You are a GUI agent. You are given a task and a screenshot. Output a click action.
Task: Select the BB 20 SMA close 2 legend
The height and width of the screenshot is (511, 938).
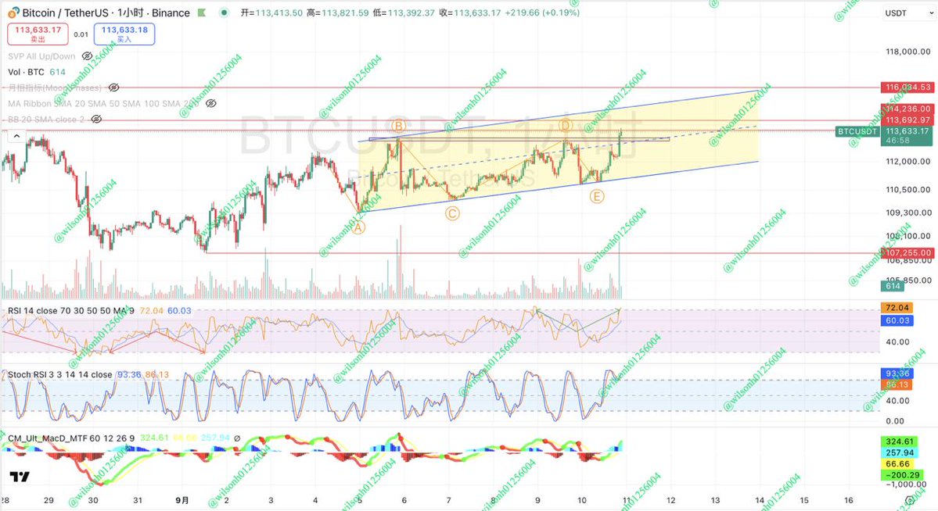(x=46, y=120)
